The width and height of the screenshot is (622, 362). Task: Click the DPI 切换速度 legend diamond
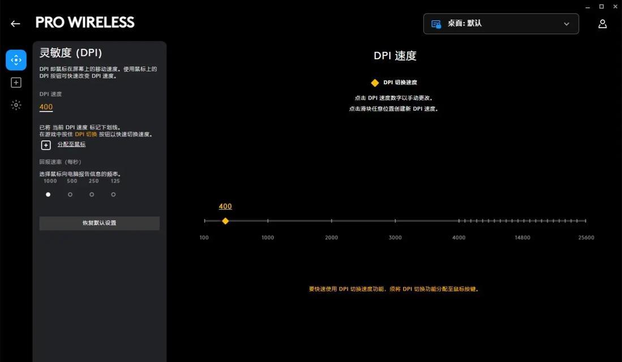(x=375, y=83)
